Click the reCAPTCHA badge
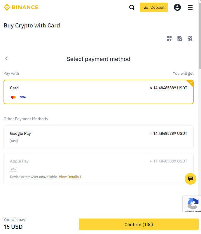This screenshot has width=201, height=234. coord(193,203)
